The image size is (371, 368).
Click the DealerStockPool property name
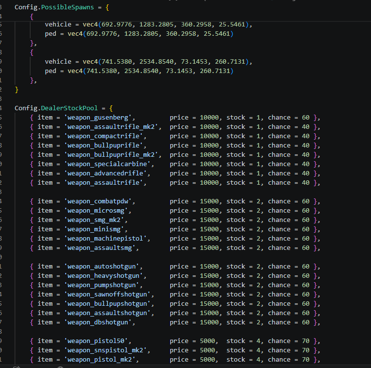coord(69,108)
